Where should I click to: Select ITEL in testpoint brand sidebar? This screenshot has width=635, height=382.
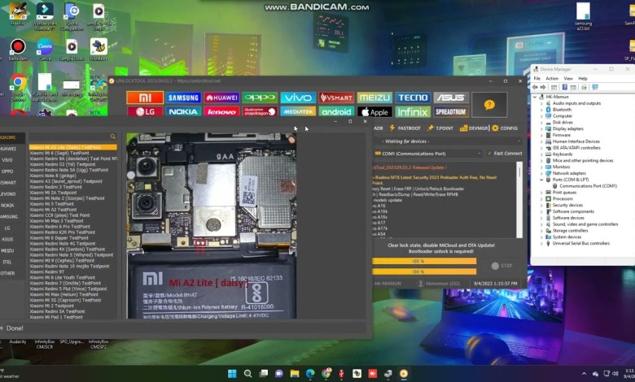pos(7,262)
